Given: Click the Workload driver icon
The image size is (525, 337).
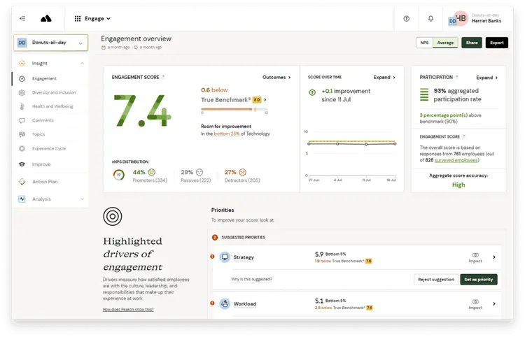Looking at the screenshot, I should [x=225, y=303].
